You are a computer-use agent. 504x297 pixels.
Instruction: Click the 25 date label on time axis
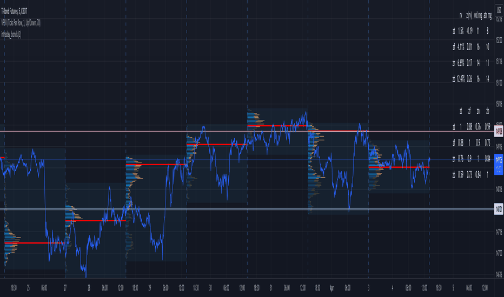[x=28, y=288]
